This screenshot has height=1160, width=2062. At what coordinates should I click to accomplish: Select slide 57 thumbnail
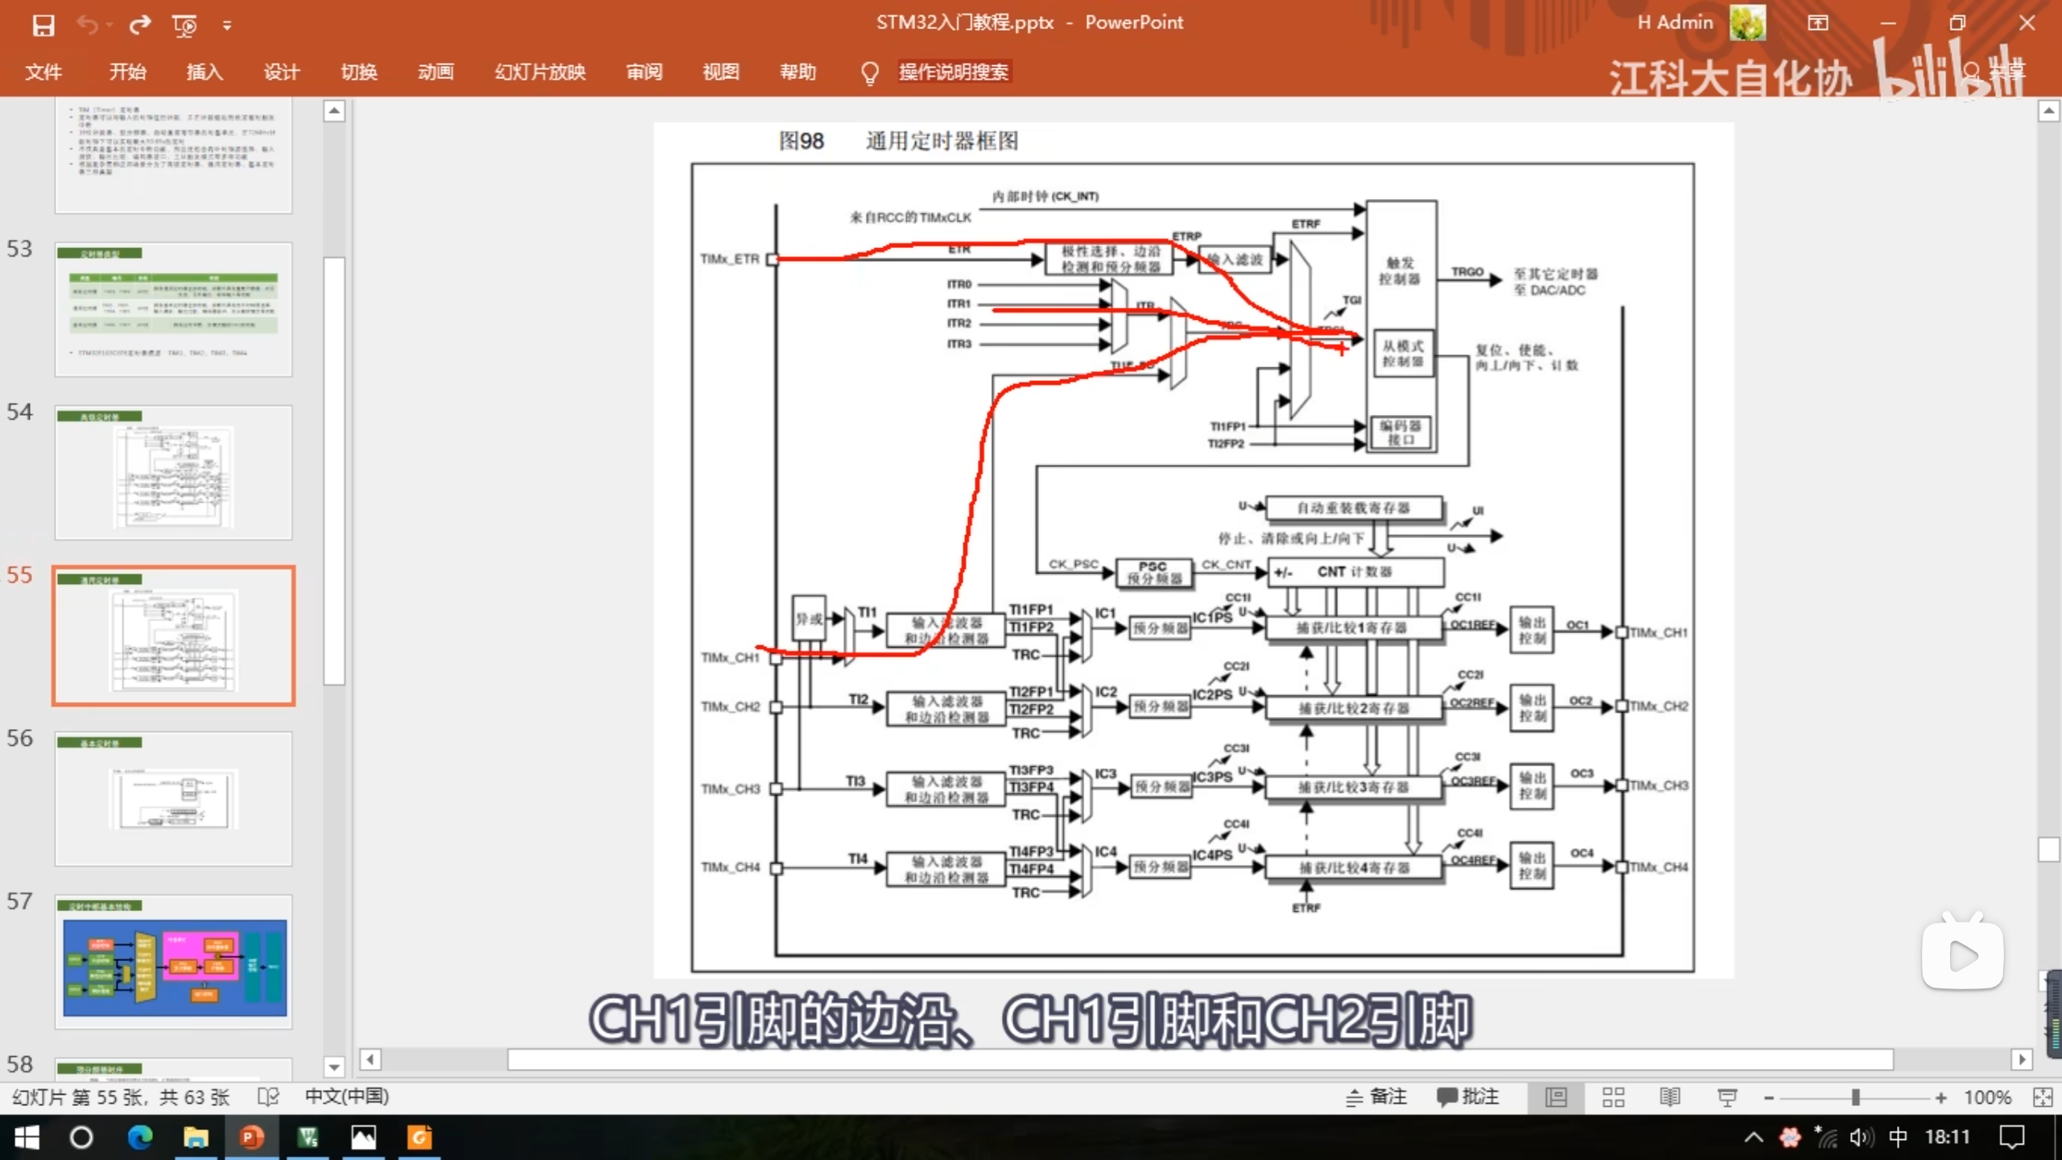click(x=174, y=962)
